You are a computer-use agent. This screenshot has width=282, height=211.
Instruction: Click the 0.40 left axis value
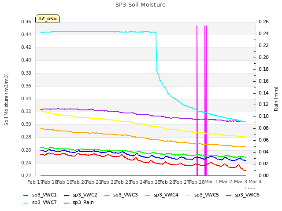(26, 60)
